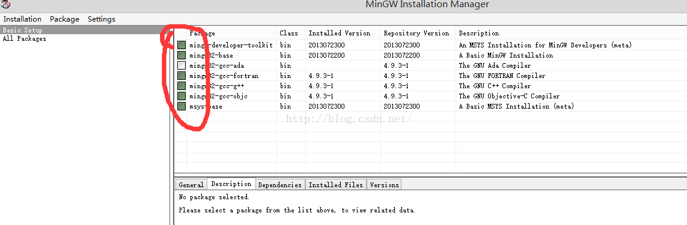The image size is (687, 225).
Task: Select the mingw32-gcc-objc package name
Action: [219, 96]
